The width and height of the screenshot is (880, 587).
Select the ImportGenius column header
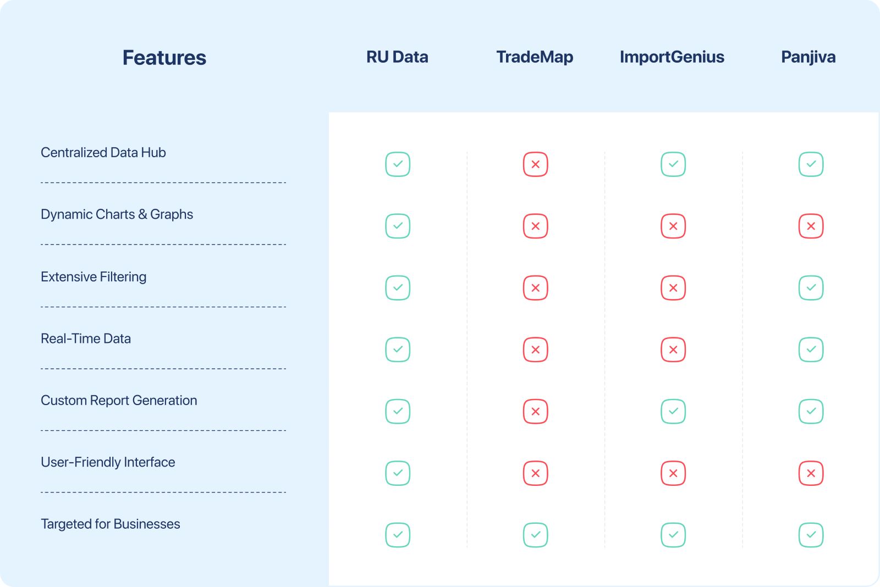(672, 57)
